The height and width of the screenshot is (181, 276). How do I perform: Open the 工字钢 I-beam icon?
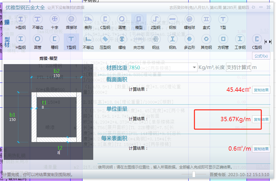click(240, 42)
